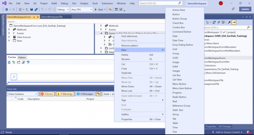Expand the Parts node
Image resolution: width=254 pixels, height=135 pixels.
tap(9, 41)
